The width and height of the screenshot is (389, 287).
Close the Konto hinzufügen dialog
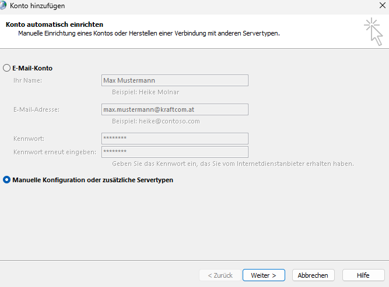point(381,6)
